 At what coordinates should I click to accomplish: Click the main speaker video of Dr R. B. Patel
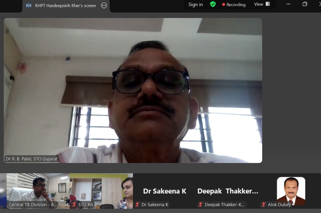(133, 91)
